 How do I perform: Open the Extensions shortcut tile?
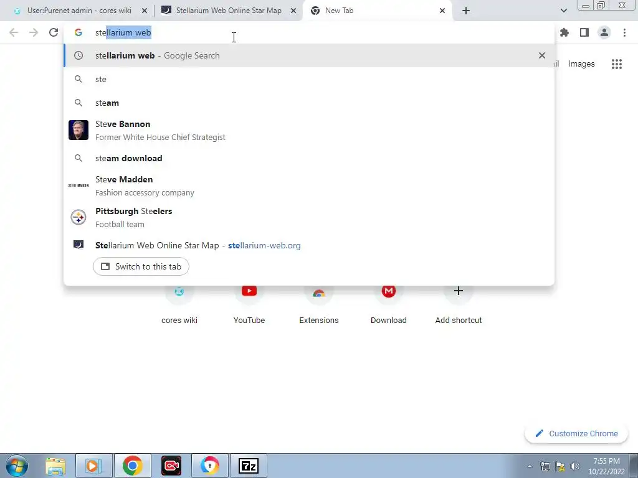319,304
